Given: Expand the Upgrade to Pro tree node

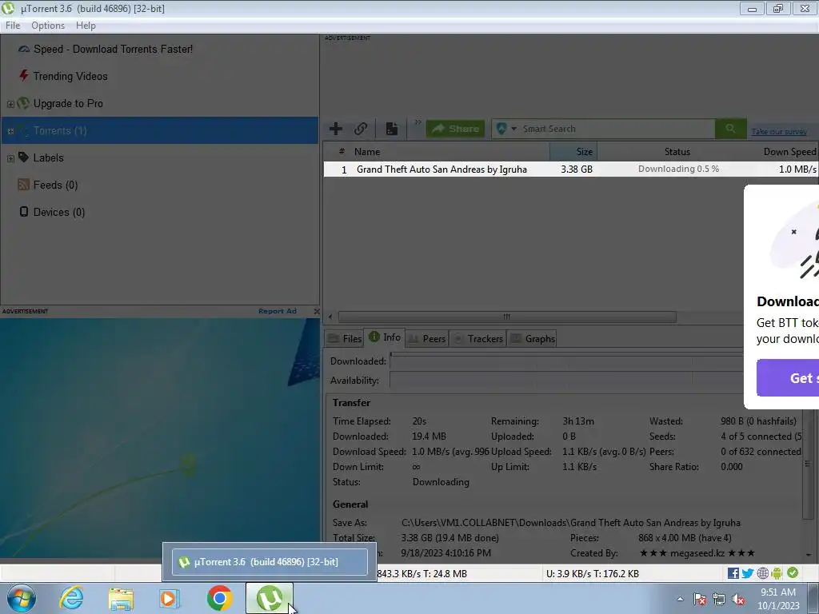Looking at the screenshot, I should click(x=10, y=104).
